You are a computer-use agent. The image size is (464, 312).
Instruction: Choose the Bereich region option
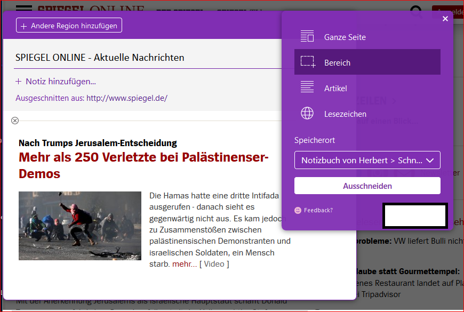click(x=367, y=62)
